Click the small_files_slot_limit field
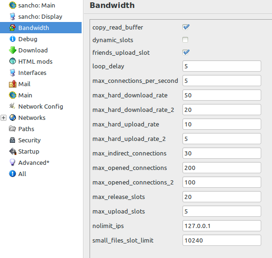272x258 pixels. point(222,240)
